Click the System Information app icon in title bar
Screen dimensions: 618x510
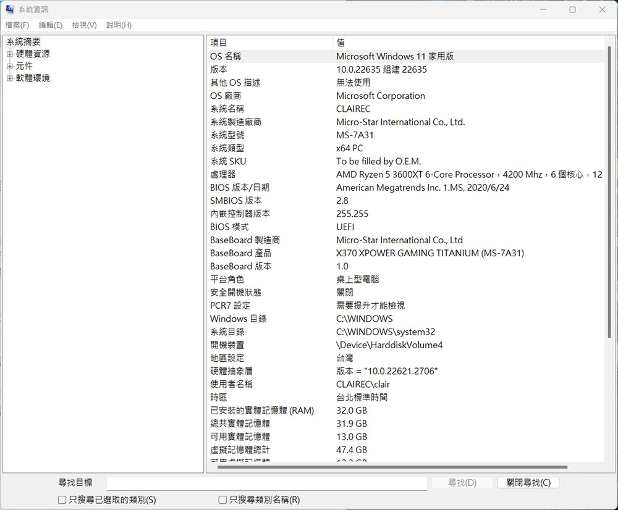coord(10,10)
